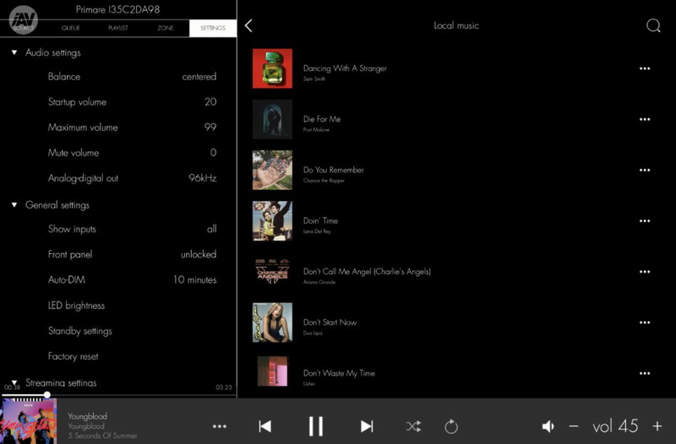
Task: Select Do You Remember album cover
Action: point(272,171)
